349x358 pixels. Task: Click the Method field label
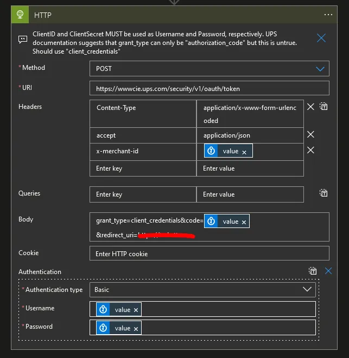point(34,68)
